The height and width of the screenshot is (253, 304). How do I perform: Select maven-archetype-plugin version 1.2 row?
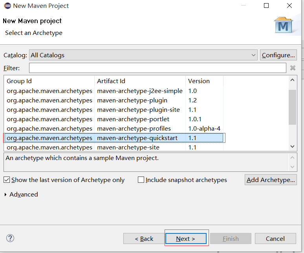(114, 100)
